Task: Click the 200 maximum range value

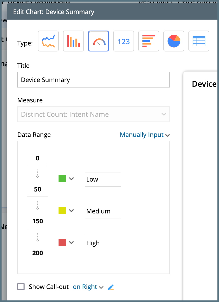Action: [x=38, y=253]
